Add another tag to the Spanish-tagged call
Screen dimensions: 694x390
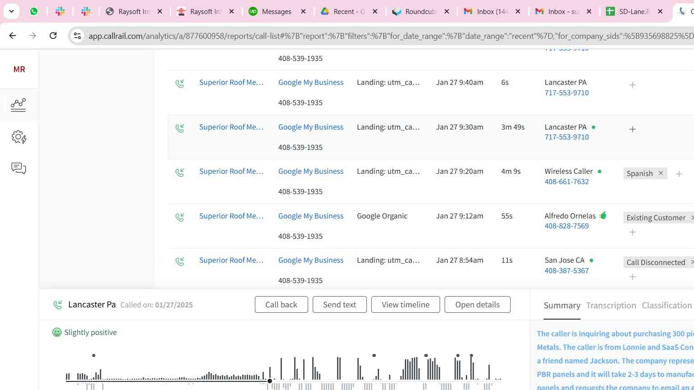click(679, 174)
